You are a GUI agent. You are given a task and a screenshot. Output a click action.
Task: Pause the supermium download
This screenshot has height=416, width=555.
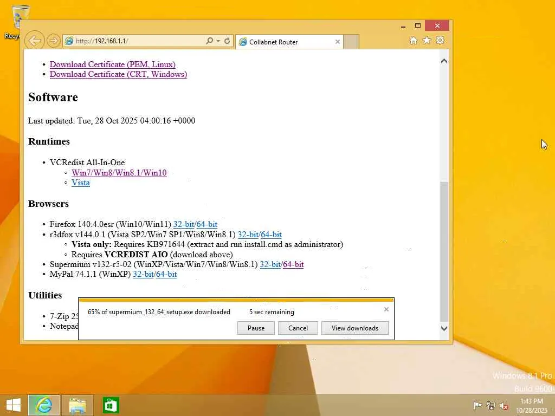[256, 328]
